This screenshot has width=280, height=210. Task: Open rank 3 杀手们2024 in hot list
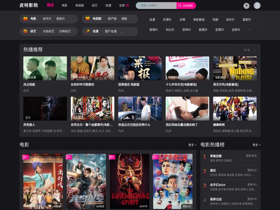[230, 187]
